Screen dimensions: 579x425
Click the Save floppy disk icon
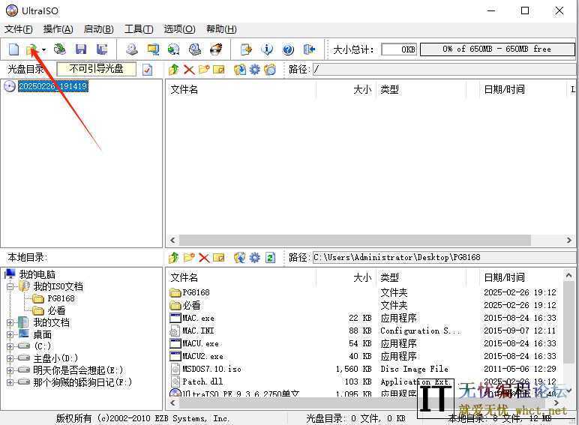pos(81,49)
